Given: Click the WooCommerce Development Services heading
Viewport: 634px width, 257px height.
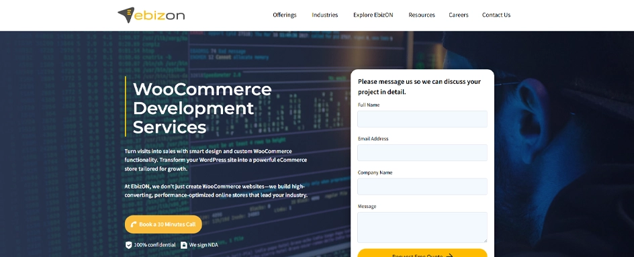Looking at the screenshot, I should pos(202,108).
